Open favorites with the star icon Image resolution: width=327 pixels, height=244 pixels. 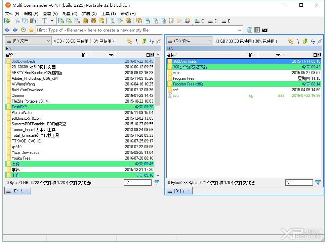(31, 30)
